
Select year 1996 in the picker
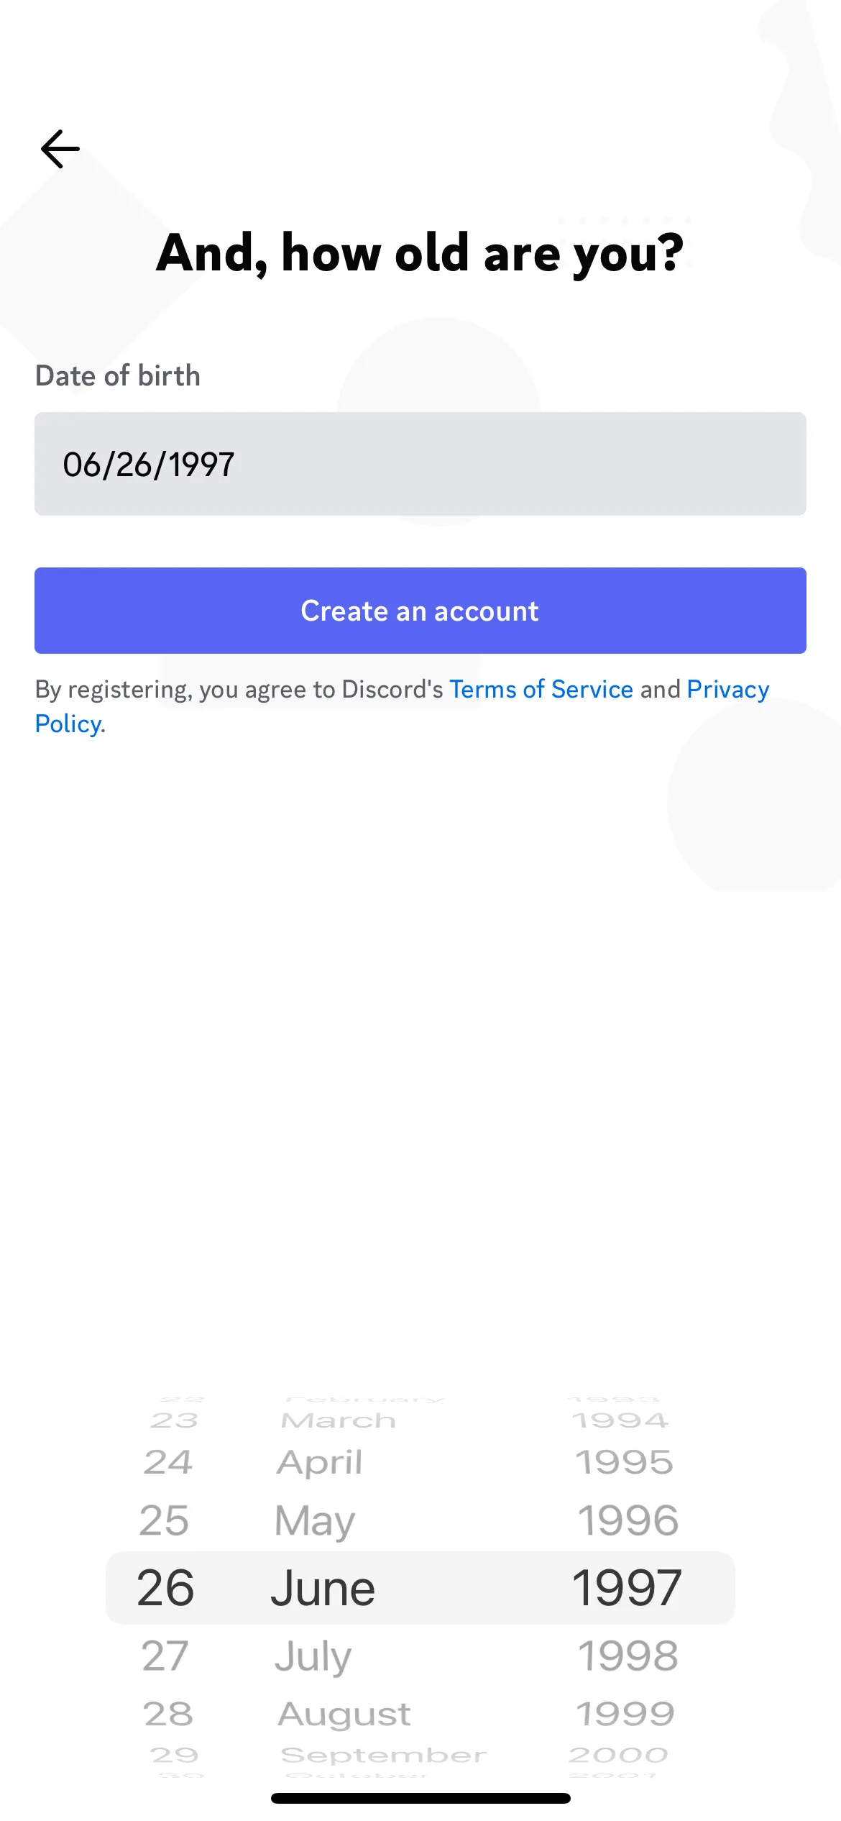tap(628, 1520)
